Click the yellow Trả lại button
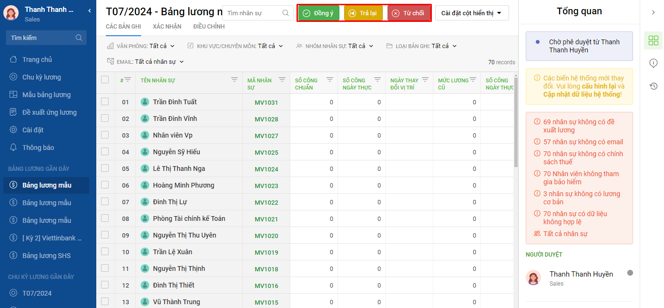The width and height of the screenshot is (664, 308). tap(363, 13)
